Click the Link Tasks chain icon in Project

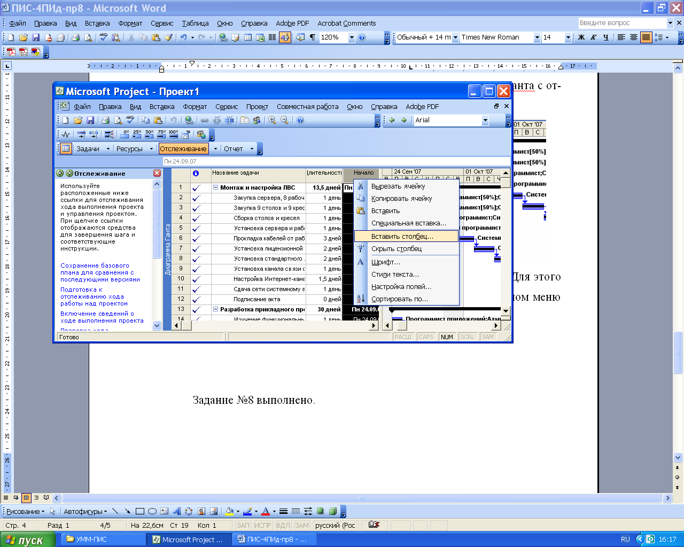coord(205,120)
